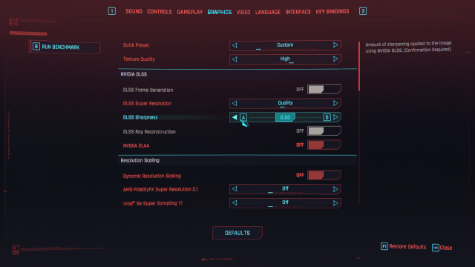Open the Controls settings tab
The width and height of the screenshot is (475, 267).
click(160, 12)
